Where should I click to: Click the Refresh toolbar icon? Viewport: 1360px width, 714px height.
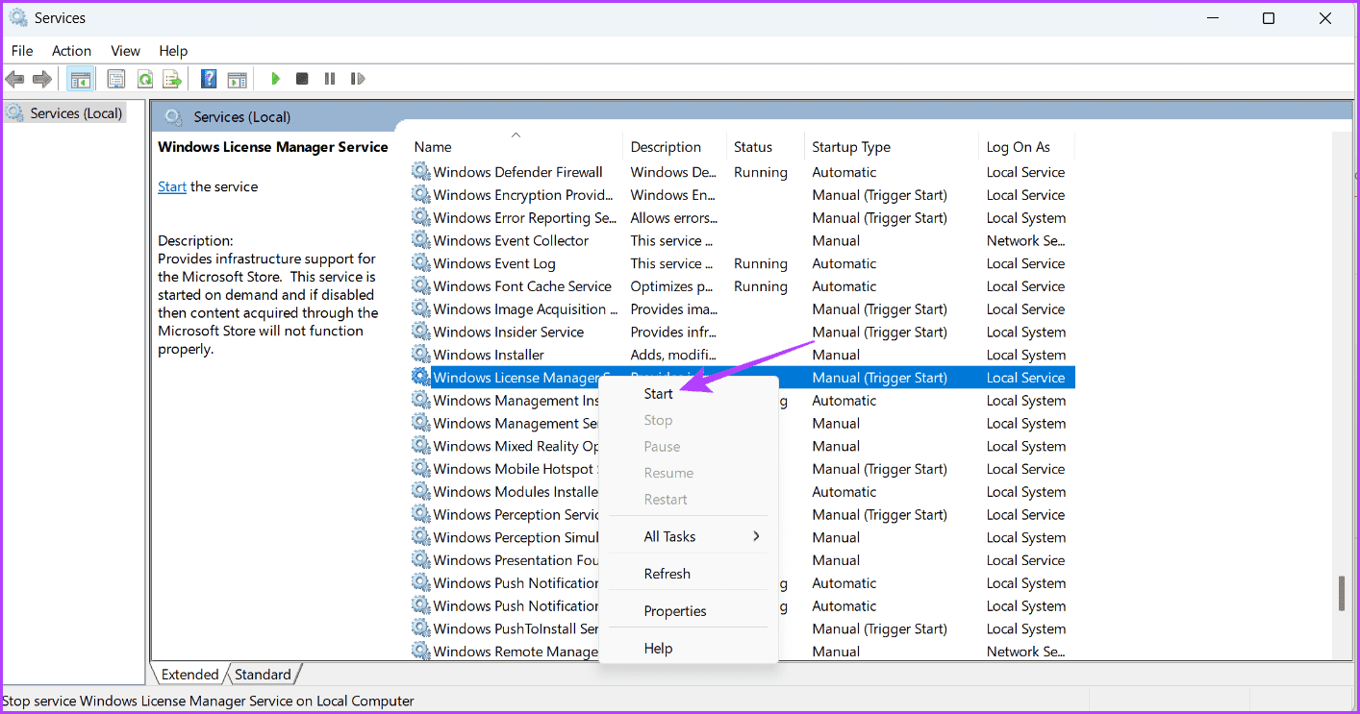(x=144, y=79)
